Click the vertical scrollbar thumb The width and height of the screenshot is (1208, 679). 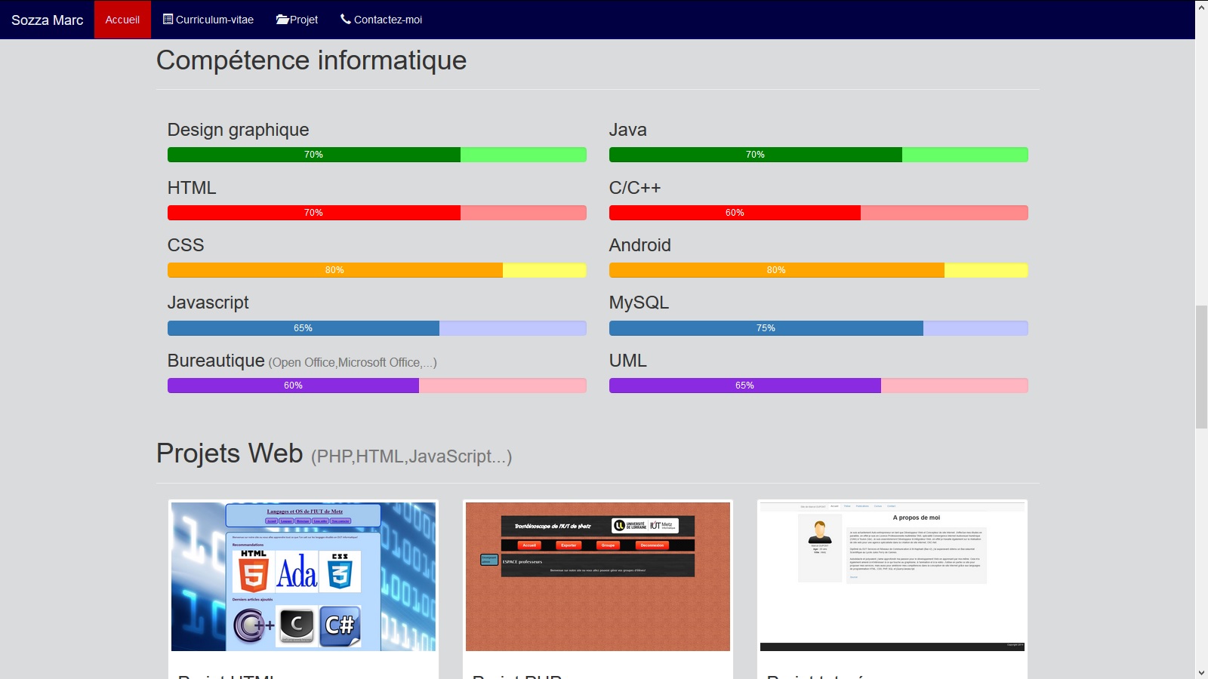1201,367
